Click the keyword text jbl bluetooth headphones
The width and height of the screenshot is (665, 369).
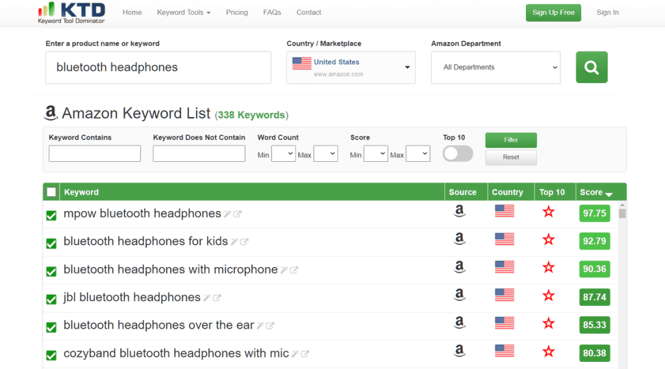click(132, 298)
